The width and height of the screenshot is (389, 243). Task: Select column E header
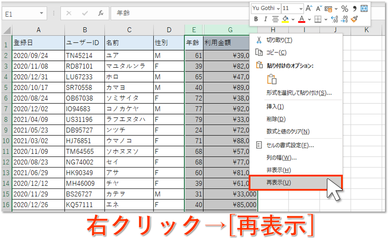click(x=194, y=30)
